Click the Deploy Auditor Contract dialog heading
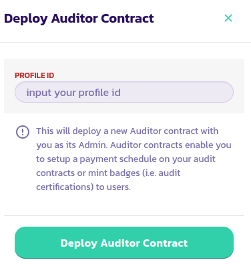The height and width of the screenshot is (274, 251). [79, 19]
